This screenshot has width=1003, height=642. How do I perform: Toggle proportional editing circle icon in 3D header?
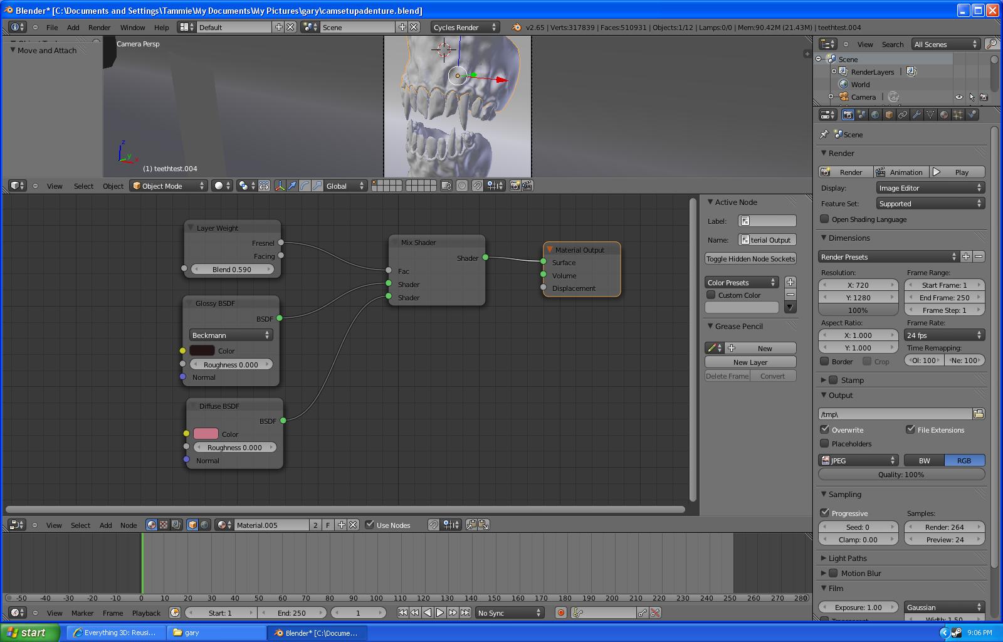462,186
